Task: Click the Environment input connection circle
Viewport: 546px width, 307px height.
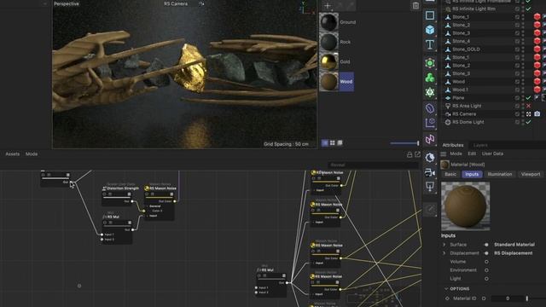Action: coord(486,270)
